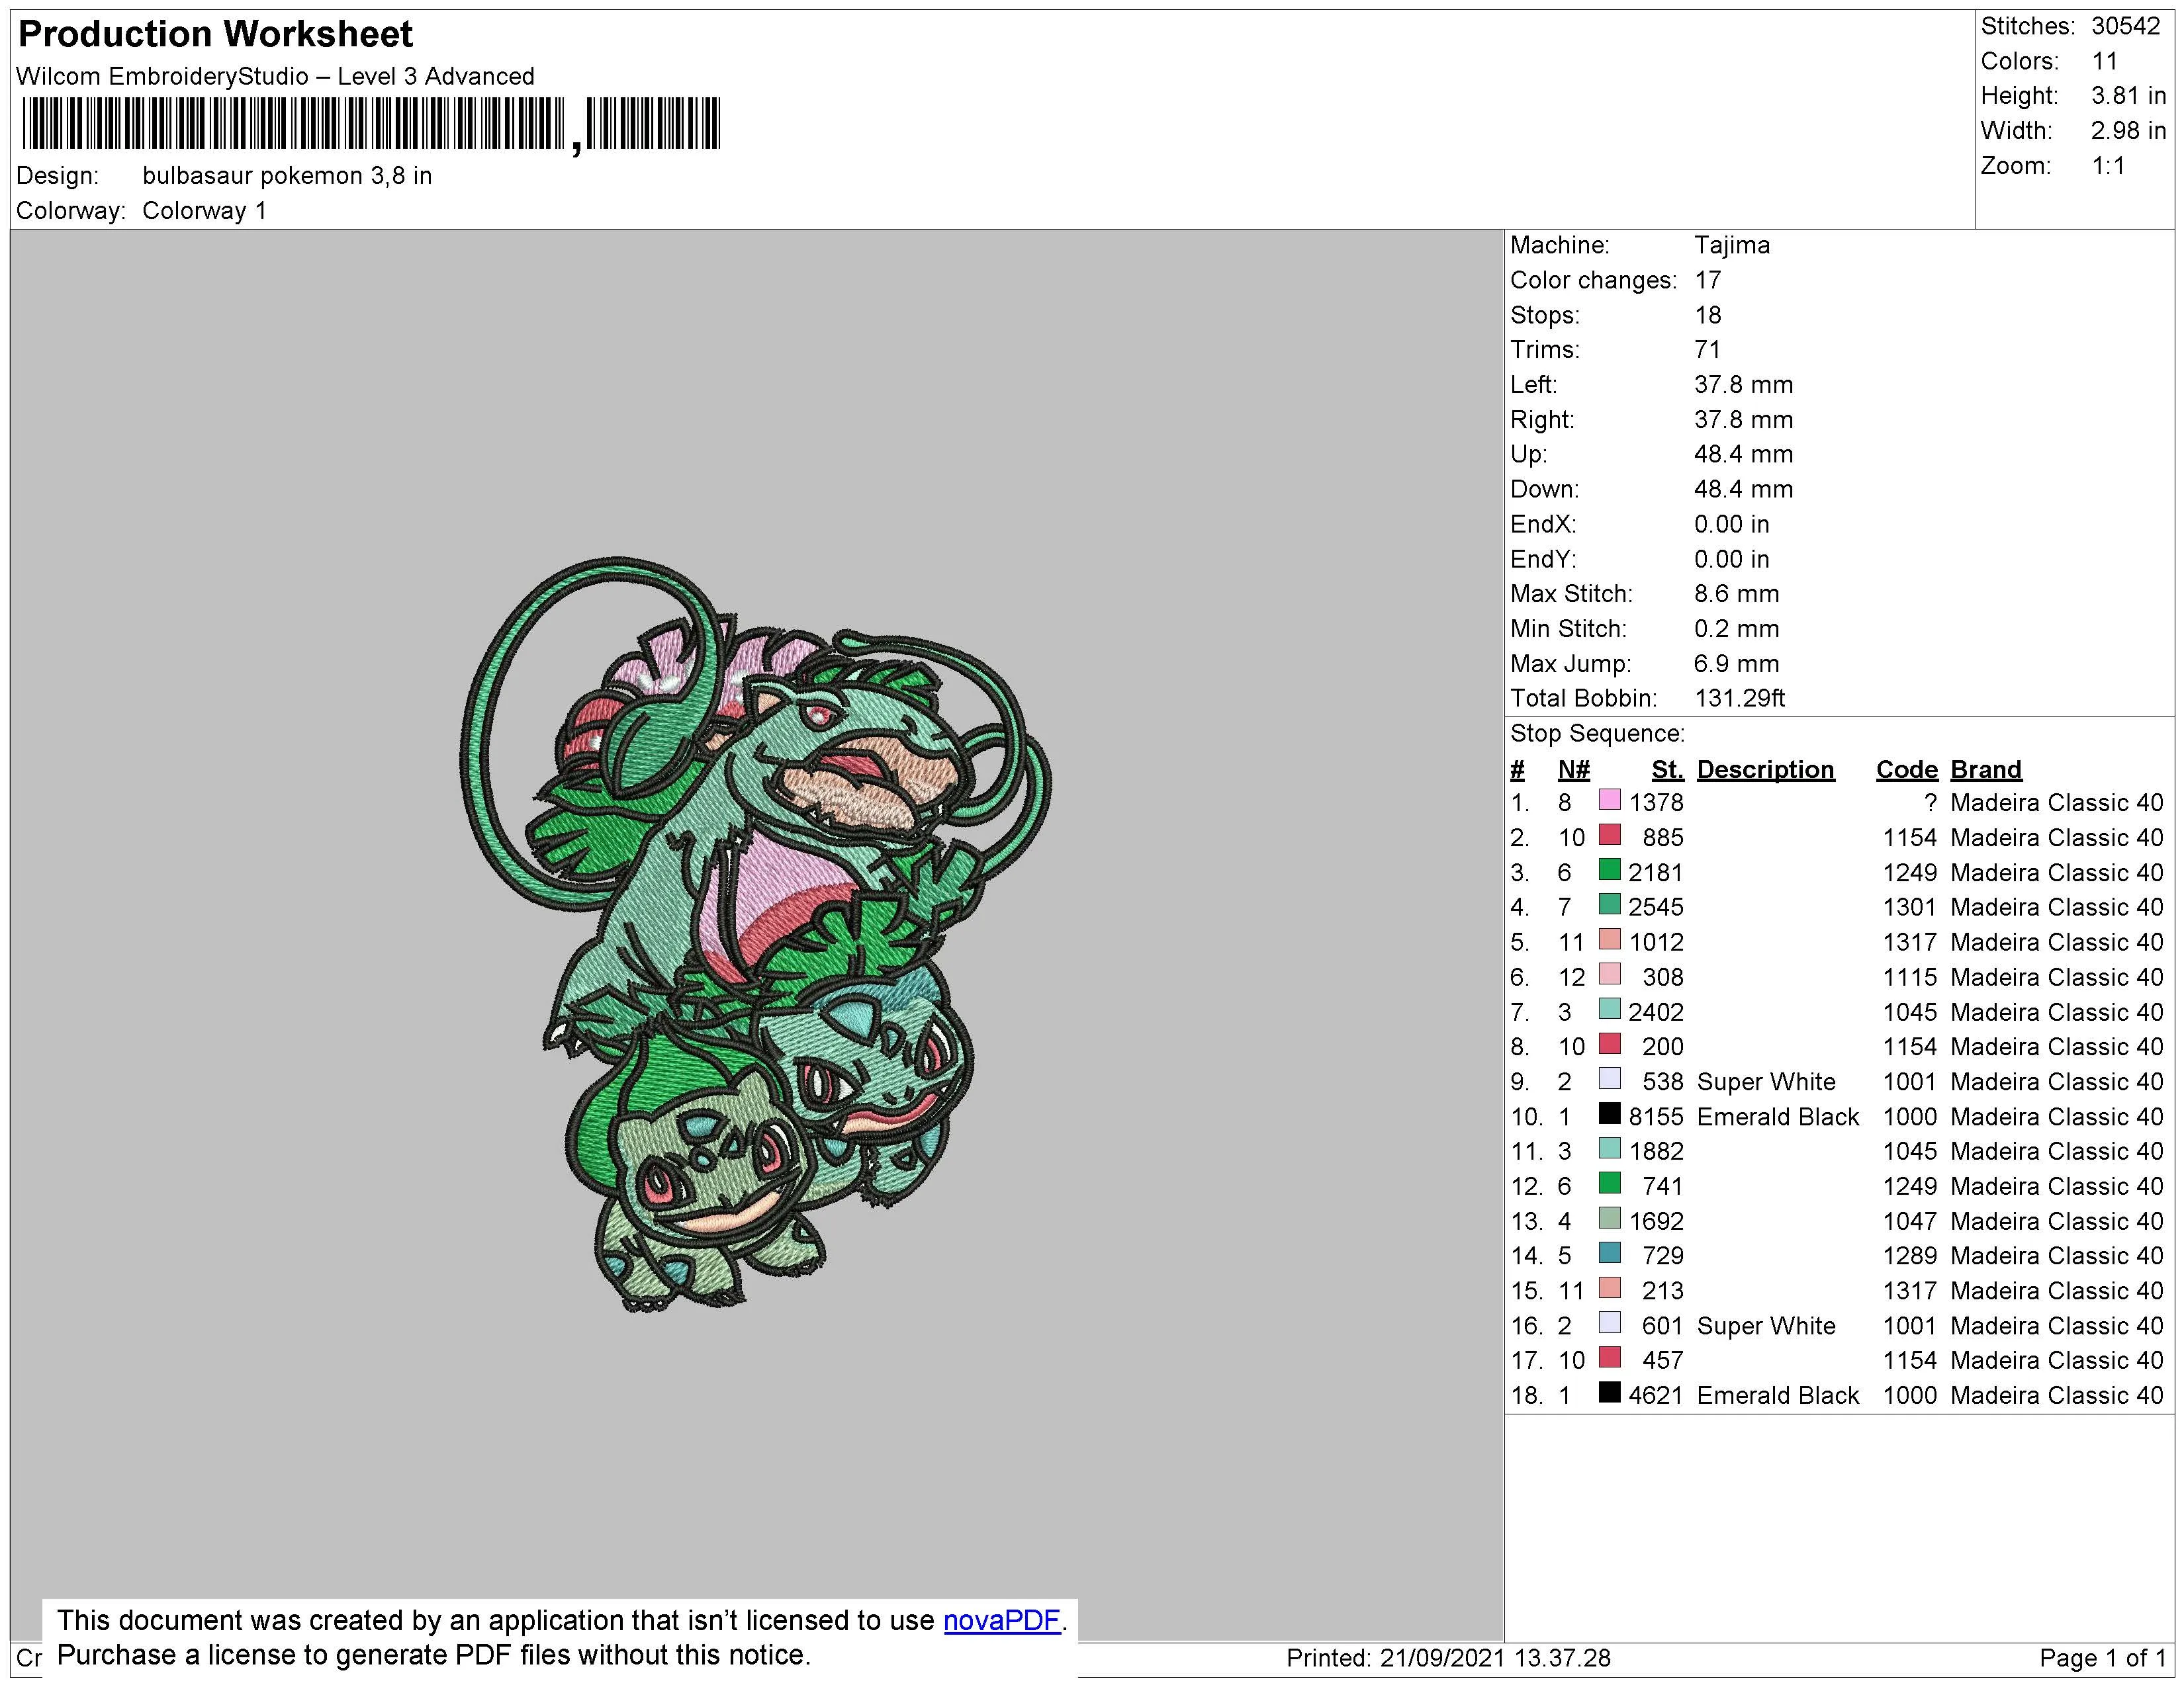
Task: Select the Width value 2.98 in
Action: click(x=2128, y=131)
